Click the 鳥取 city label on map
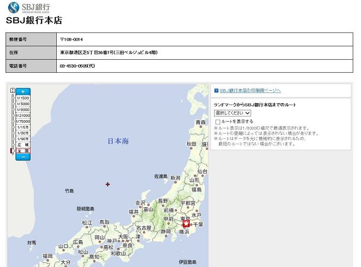361x267 pixels. click(104, 222)
